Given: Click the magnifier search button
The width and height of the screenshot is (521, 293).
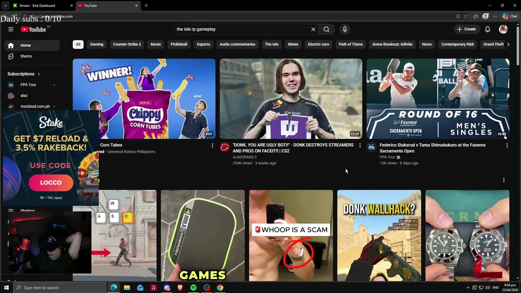Looking at the screenshot, I should point(326,29).
